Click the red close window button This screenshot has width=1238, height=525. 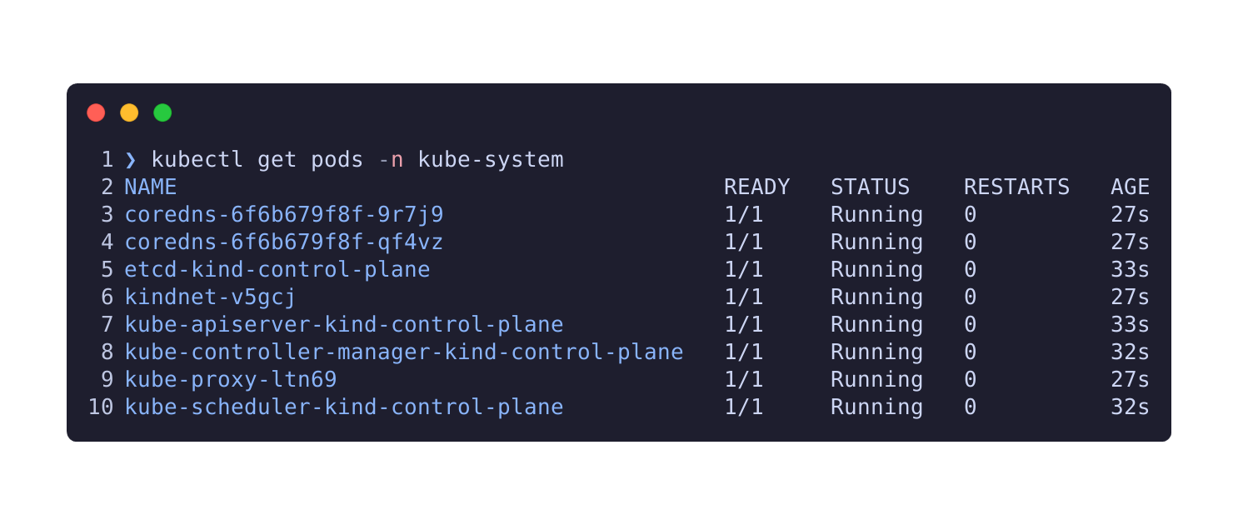[x=96, y=112]
